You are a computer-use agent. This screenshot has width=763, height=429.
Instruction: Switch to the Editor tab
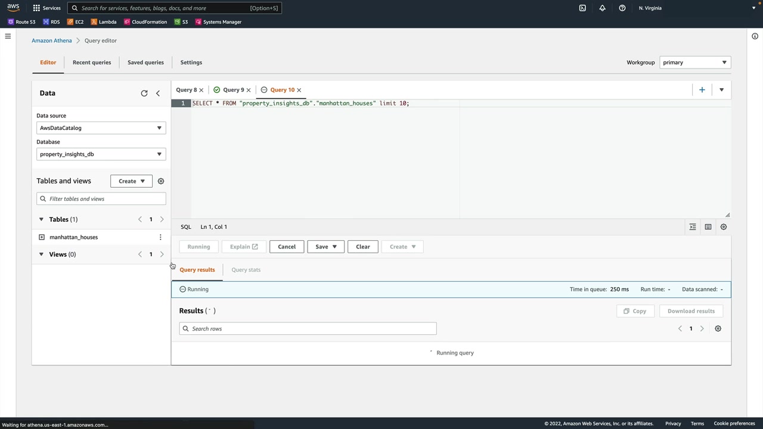[48, 63]
